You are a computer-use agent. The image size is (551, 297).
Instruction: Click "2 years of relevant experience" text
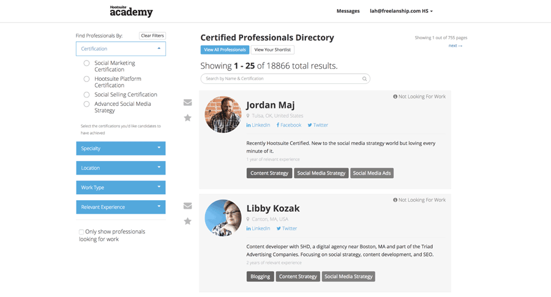(x=274, y=263)
